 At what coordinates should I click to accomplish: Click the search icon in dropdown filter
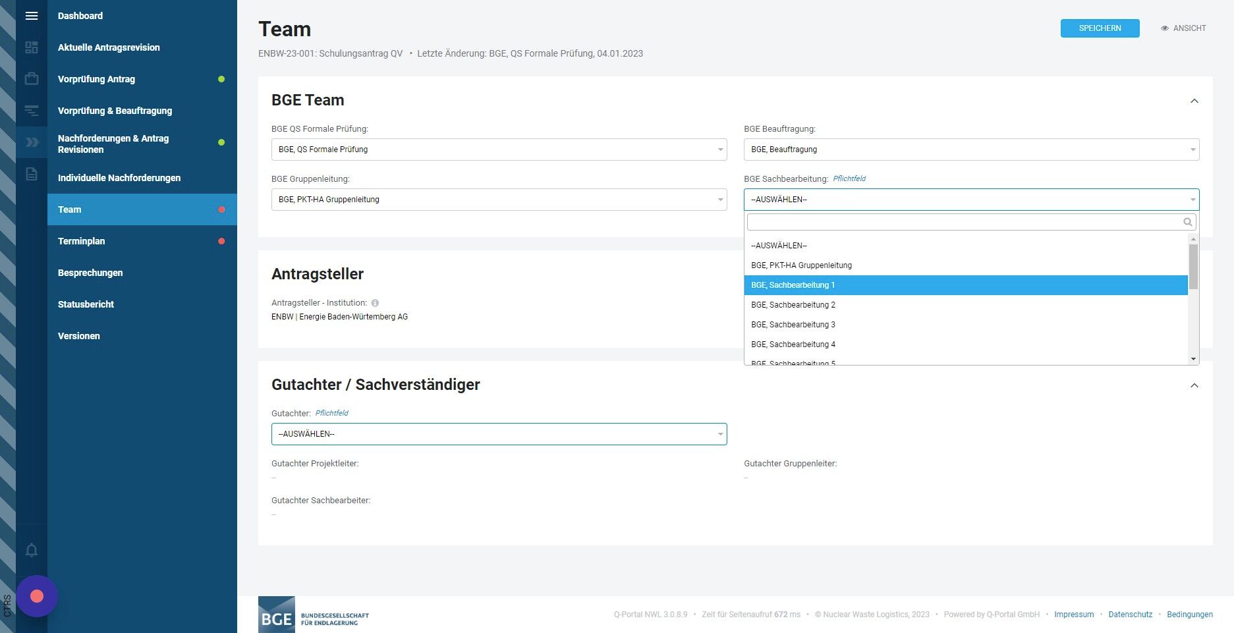click(1187, 222)
